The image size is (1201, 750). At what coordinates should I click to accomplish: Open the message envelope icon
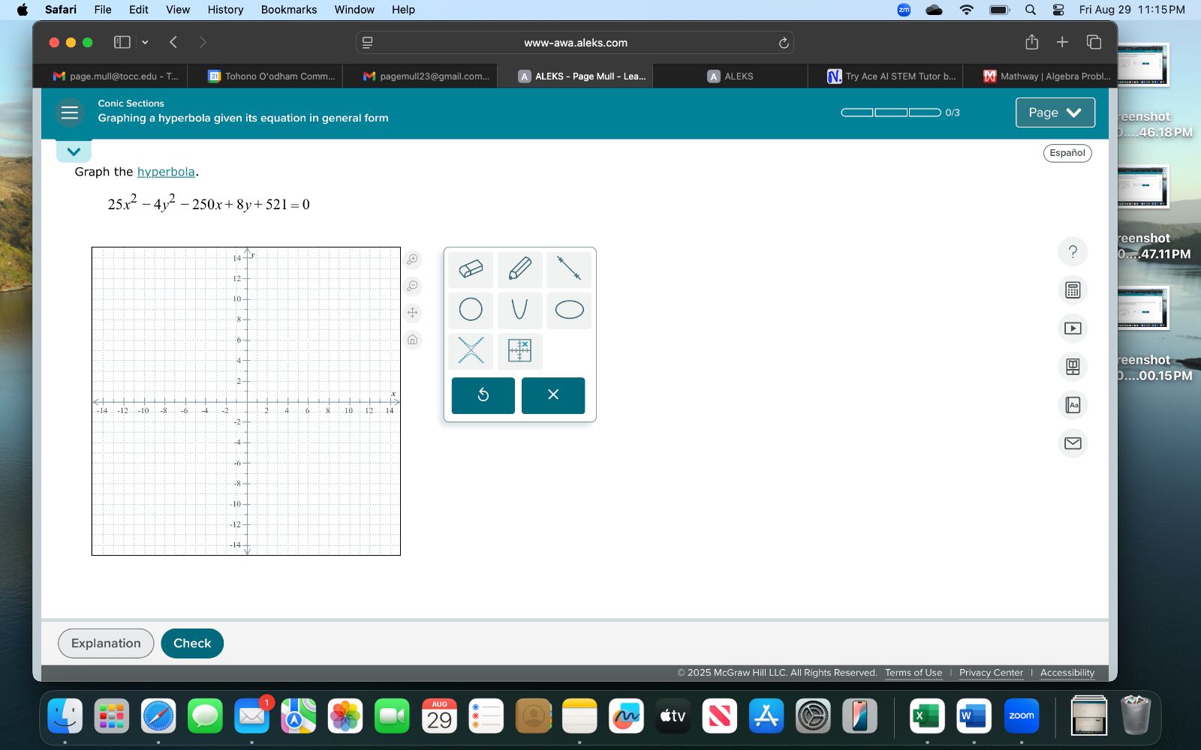1073,443
